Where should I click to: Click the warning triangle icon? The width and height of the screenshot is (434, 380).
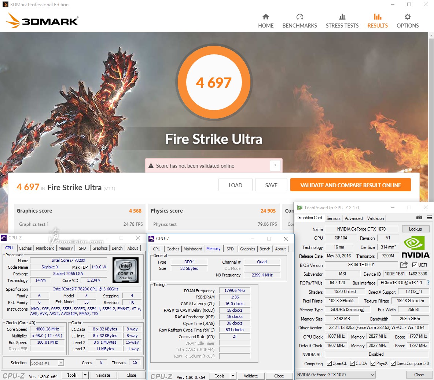(x=151, y=166)
